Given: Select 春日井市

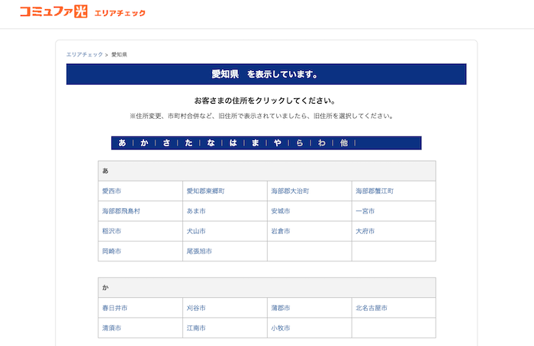Looking at the screenshot, I should pos(114,308).
